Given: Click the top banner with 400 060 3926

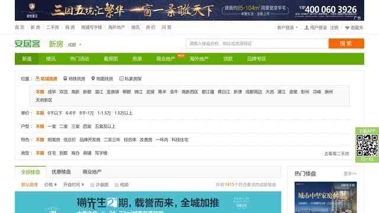Looking at the screenshot, I should pyautogui.click(x=189, y=10).
